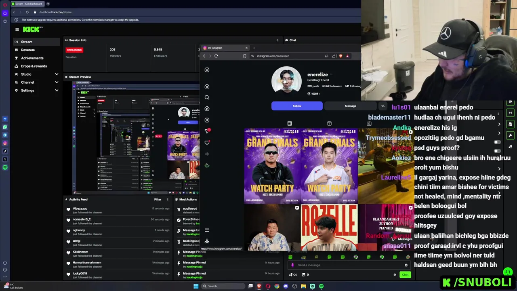Open Activity Feed options menu
This screenshot has height=291, width=517.
pyautogui.click(x=168, y=199)
